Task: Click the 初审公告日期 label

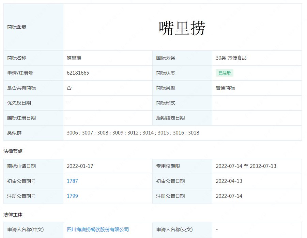Action: [x=170, y=181]
